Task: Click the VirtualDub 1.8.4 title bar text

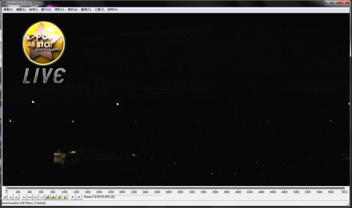Action: [25, 4]
